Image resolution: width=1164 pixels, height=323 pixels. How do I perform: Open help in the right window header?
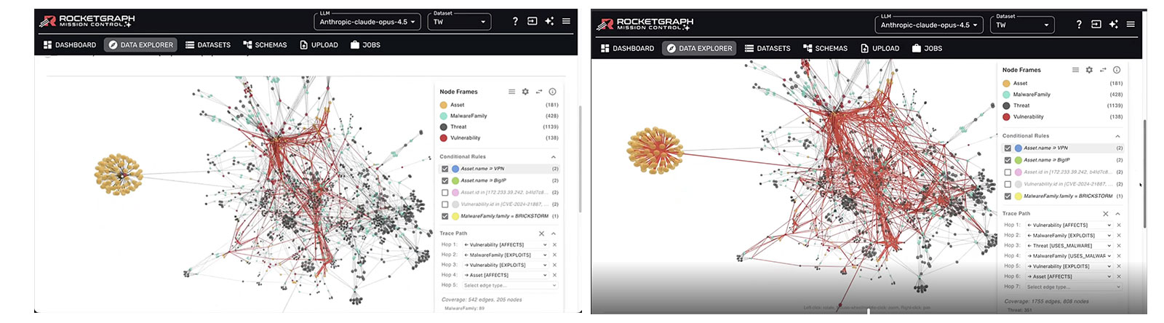[x=1079, y=25]
